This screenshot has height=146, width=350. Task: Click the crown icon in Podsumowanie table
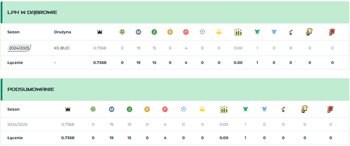tap(68, 109)
